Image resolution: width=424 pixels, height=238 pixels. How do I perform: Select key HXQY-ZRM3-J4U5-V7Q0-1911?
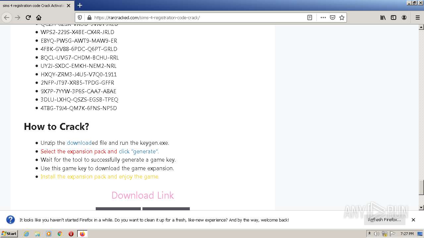point(79,74)
